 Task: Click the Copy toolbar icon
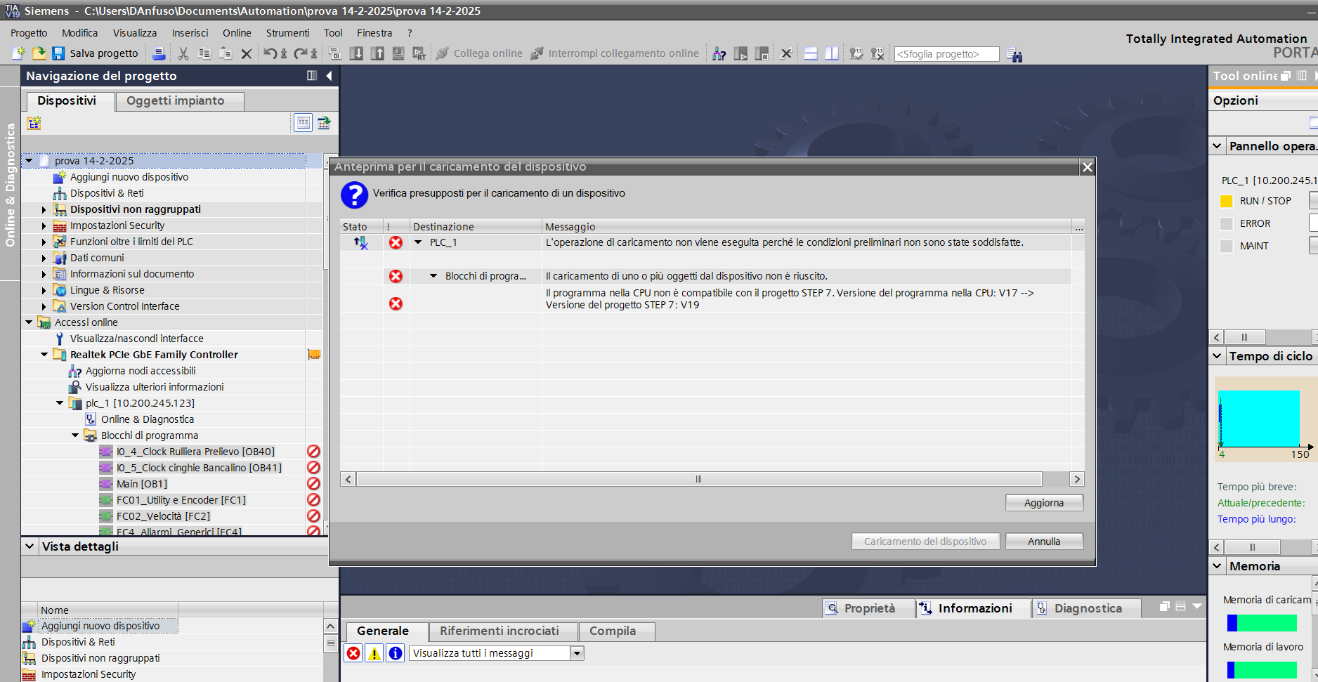pyautogui.click(x=204, y=53)
